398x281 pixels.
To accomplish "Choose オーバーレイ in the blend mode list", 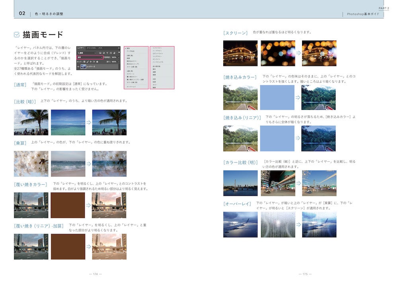I will tap(131, 86).
